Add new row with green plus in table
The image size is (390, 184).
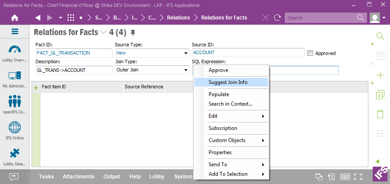[36, 87]
